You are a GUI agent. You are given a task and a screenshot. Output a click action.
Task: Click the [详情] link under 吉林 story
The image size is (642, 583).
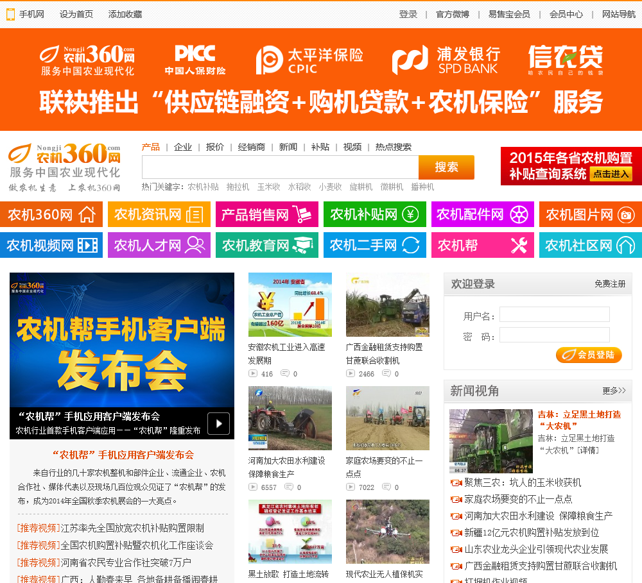[x=588, y=450]
